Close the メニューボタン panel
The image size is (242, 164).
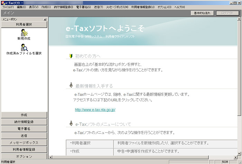45,19
